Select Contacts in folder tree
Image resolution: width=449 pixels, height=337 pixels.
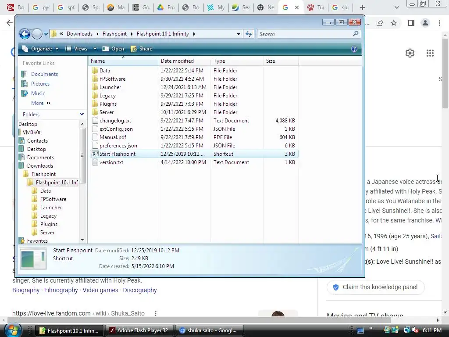[37, 141]
